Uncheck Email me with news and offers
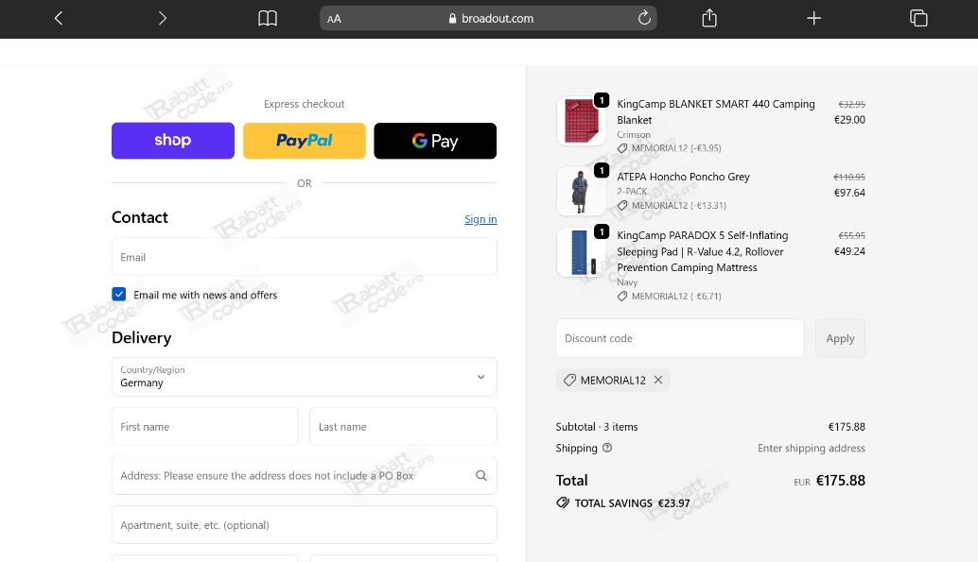978x562 pixels. pyautogui.click(x=119, y=294)
